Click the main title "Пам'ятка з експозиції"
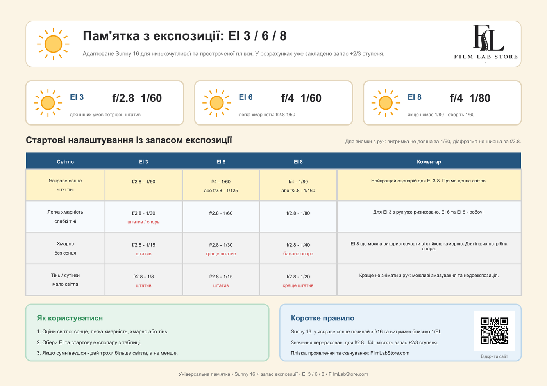This screenshot has width=547, height=386. [153, 36]
